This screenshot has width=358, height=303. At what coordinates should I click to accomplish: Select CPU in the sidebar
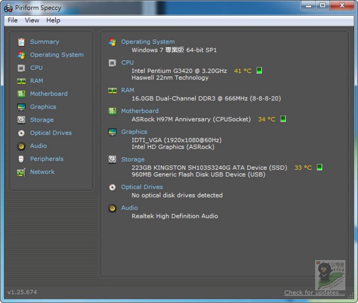pyautogui.click(x=36, y=68)
